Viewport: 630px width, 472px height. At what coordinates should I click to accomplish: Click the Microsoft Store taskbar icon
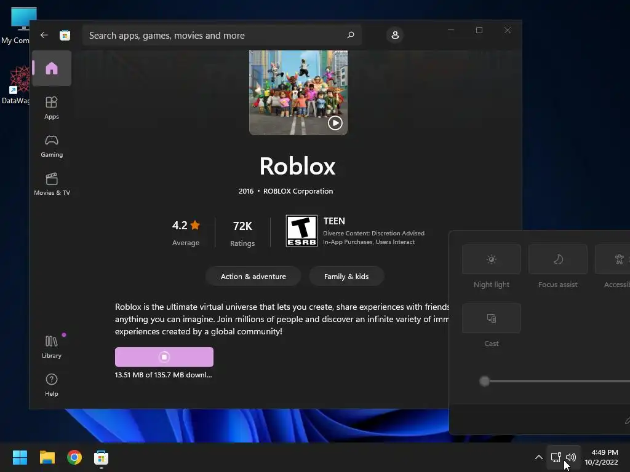[102, 457]
